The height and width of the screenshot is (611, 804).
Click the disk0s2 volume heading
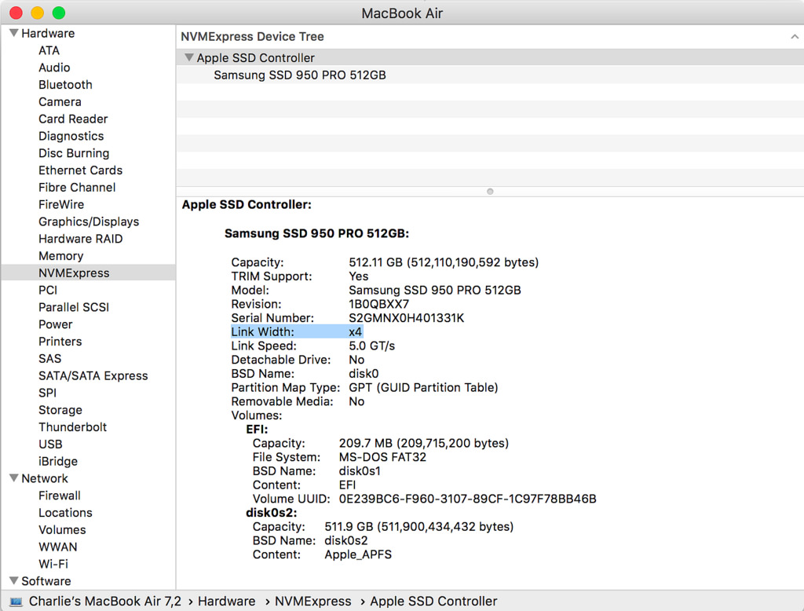pyautogui.click(x=271, y=513)
